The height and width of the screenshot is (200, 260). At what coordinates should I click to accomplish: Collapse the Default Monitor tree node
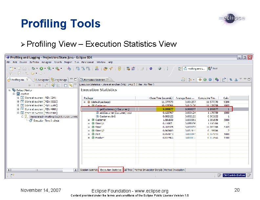(10, 90)
